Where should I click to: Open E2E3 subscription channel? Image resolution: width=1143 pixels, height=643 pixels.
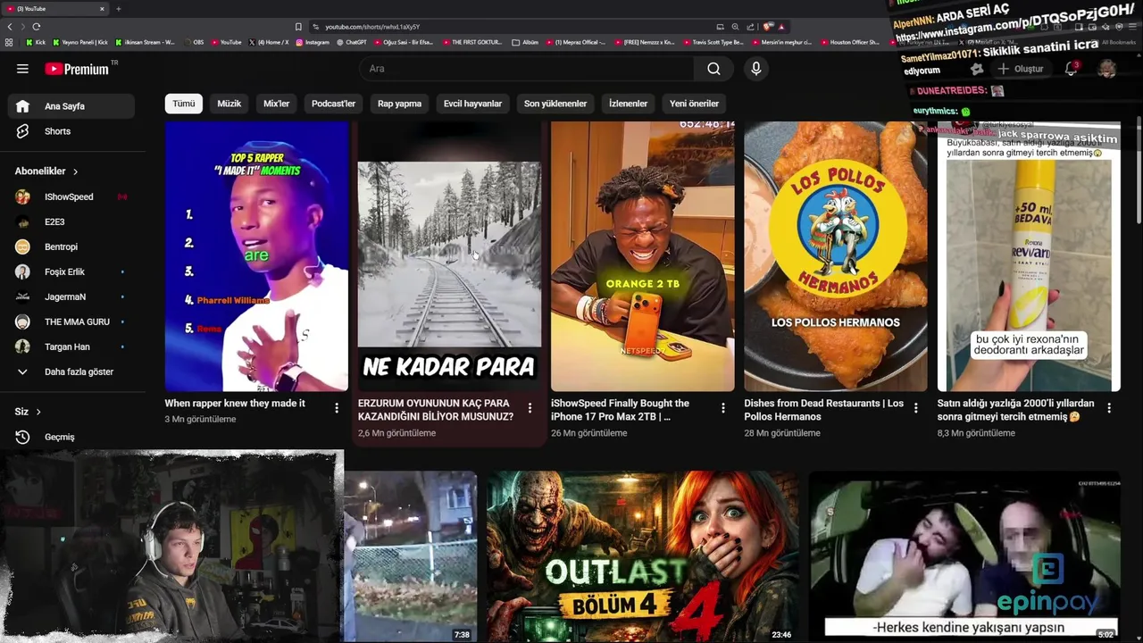[71, 221]
